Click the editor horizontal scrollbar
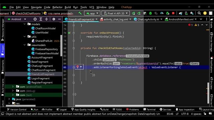 [x=125, y=106]
